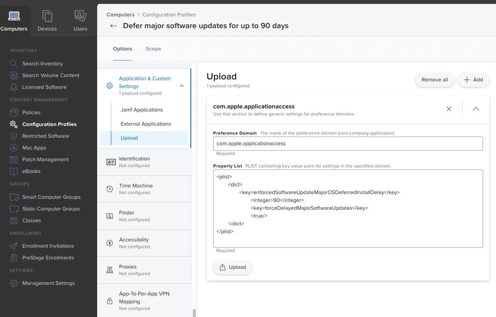Click the Remove all button
The width and height of the screenshot is (496, 317).
click(x=434, y=80)
